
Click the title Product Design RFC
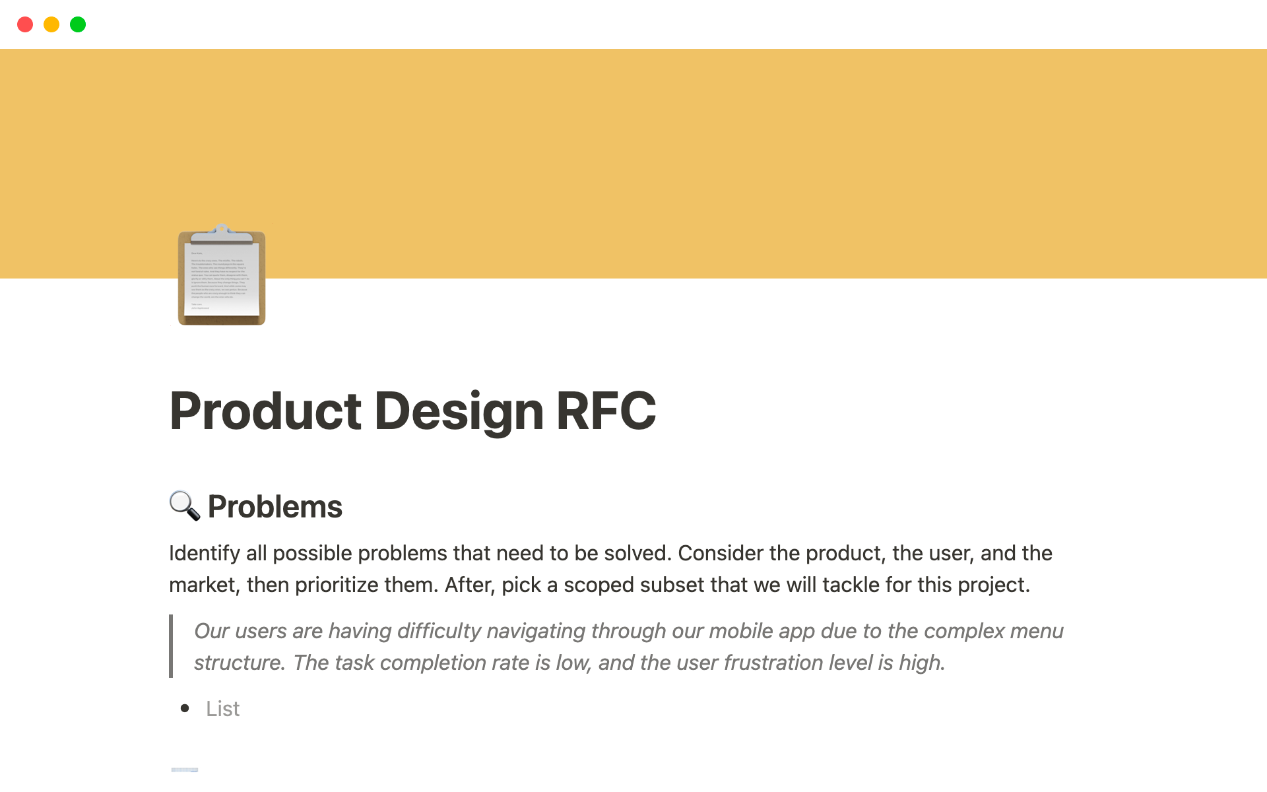coord(413,411)
